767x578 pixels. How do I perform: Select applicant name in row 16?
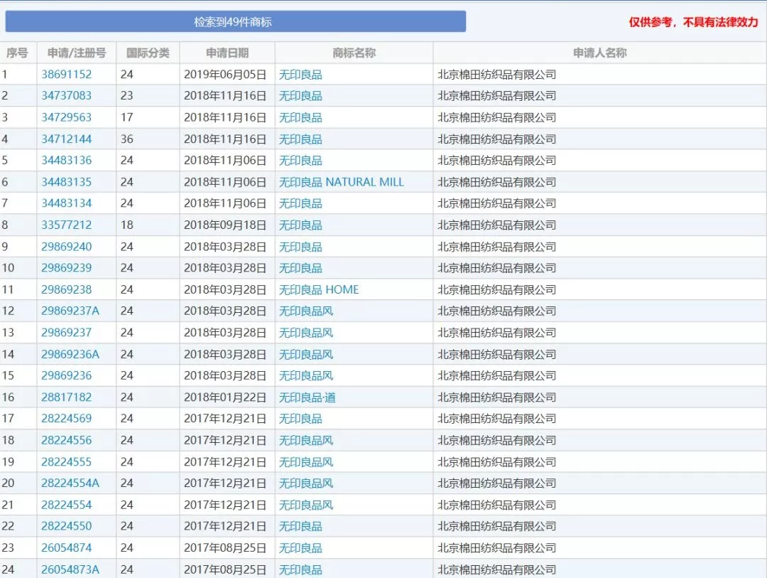tap(497, 397)
